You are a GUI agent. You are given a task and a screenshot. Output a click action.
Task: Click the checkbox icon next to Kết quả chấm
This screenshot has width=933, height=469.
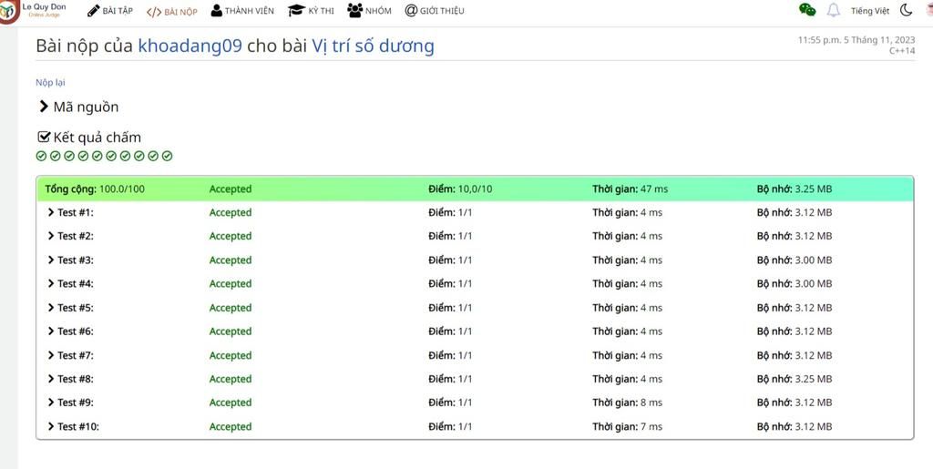pos(44,138)
